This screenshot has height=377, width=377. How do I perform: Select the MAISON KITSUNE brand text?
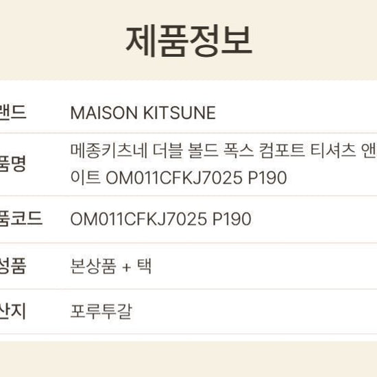(x=143, y=113)
